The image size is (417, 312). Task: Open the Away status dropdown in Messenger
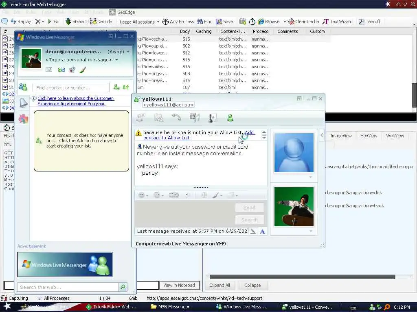[119, 52]
